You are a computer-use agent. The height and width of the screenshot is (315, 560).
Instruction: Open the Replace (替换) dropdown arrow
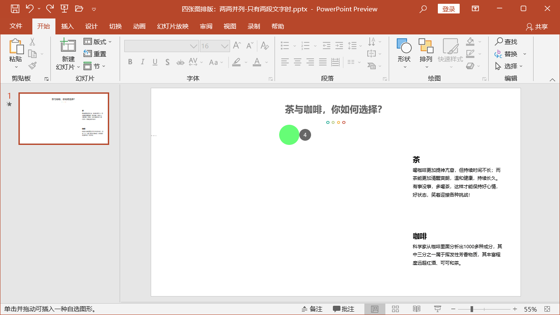tap(525, 54)
